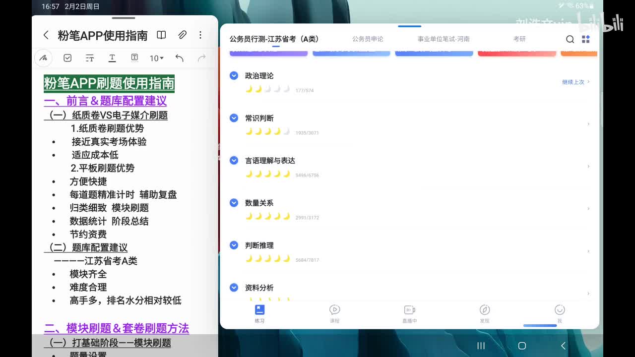Click the purple banner card at top
Viewport: 635px width, 357px height.
click(268, 53)
